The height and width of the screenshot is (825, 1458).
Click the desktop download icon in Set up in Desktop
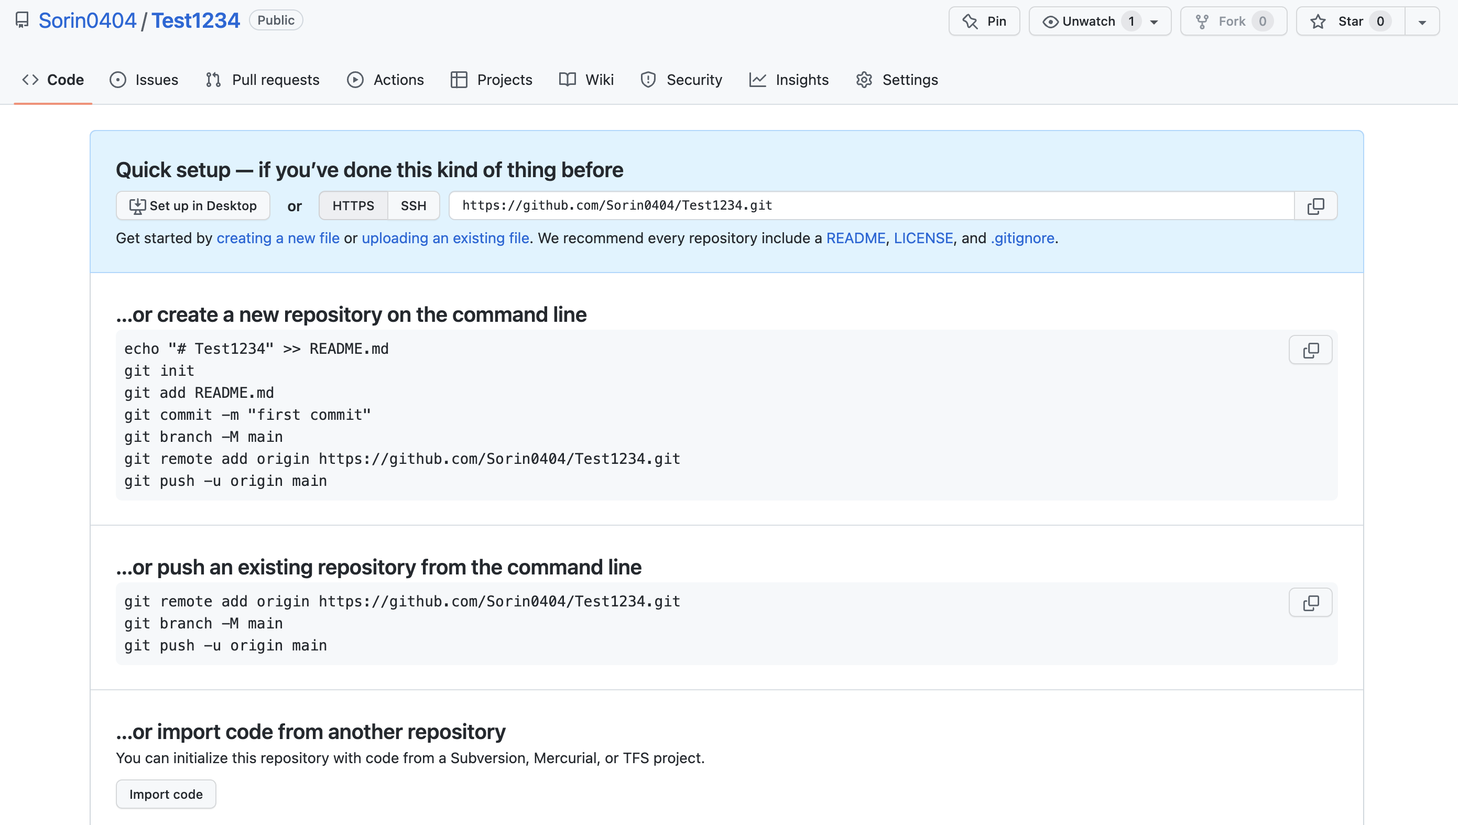[x=137, y=207]
